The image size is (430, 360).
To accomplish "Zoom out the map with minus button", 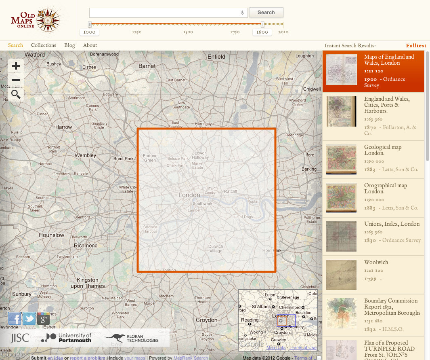I will click(16, 80).
